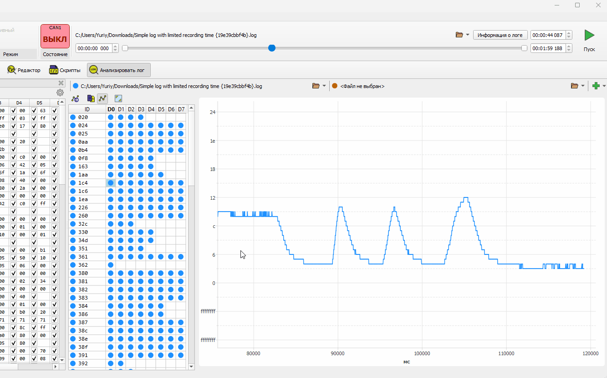
Task: Select the Анализировать лог tab
Action: click(x=119, y=70)
